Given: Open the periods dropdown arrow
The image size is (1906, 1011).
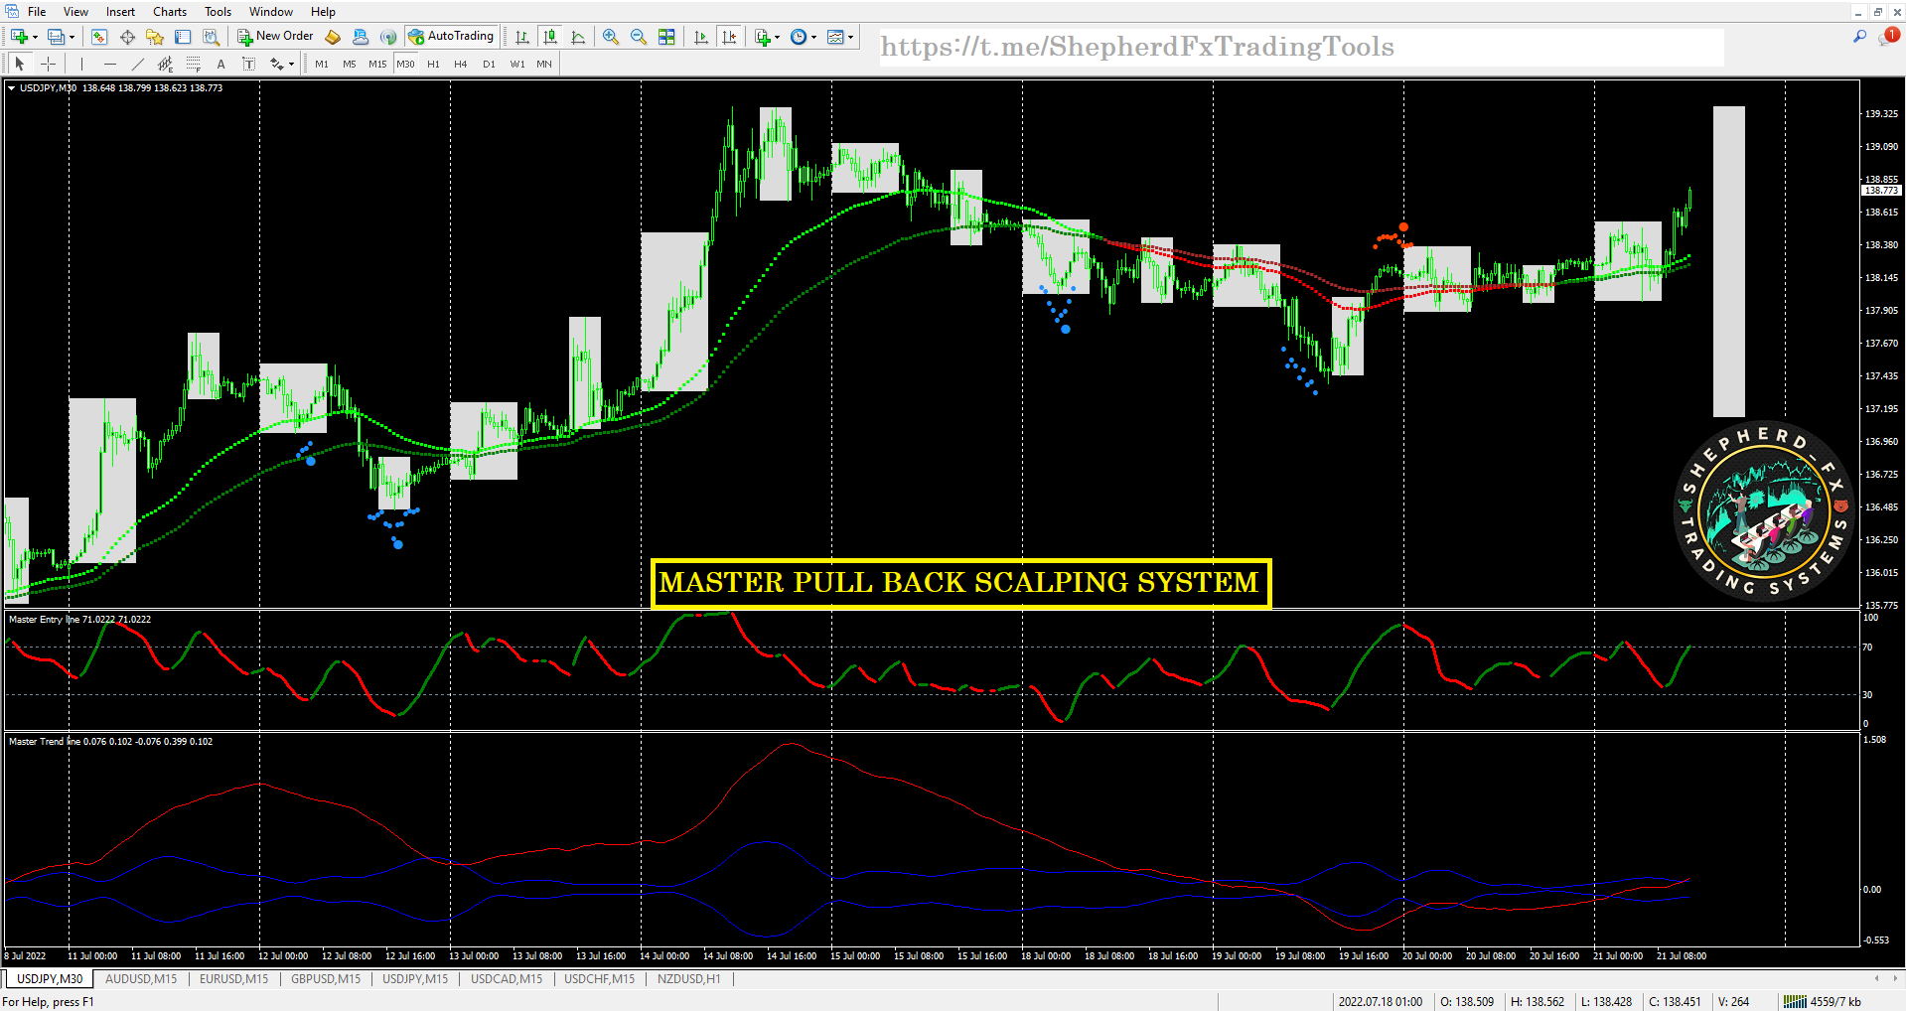Looking at the screenshot, I should click(x=814, y=37).
